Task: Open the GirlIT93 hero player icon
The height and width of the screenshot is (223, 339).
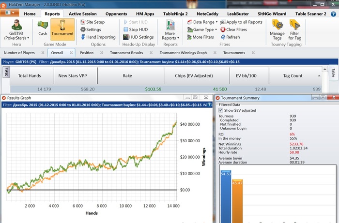Action: pyautogui.click(x=16, y=25)
